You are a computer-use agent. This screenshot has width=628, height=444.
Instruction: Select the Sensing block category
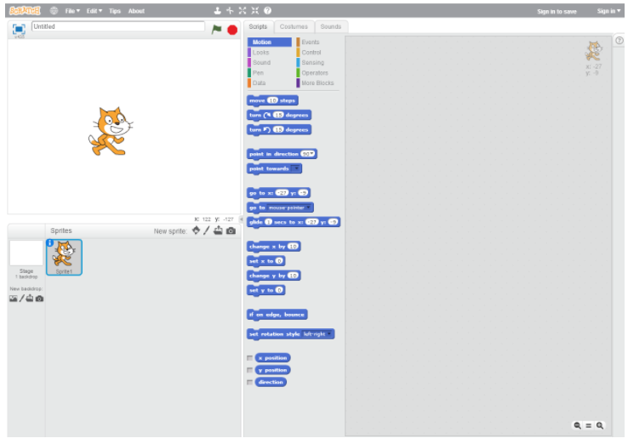click(317, 62)
